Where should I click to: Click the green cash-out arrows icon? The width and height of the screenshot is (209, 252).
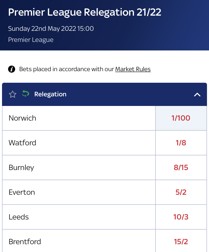pos(25,94)
